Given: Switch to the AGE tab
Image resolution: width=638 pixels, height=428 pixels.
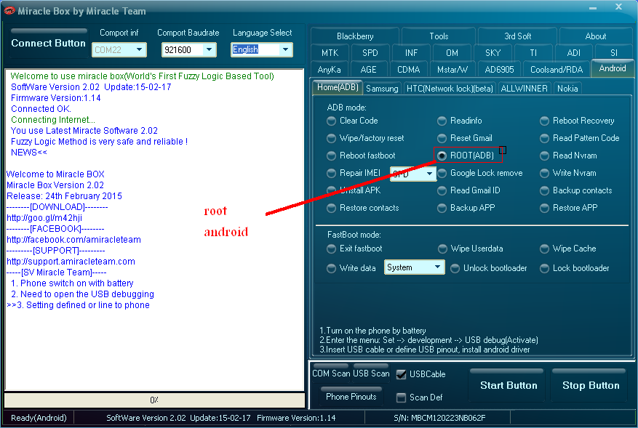Looking at the screenshot, I should 369,70.
